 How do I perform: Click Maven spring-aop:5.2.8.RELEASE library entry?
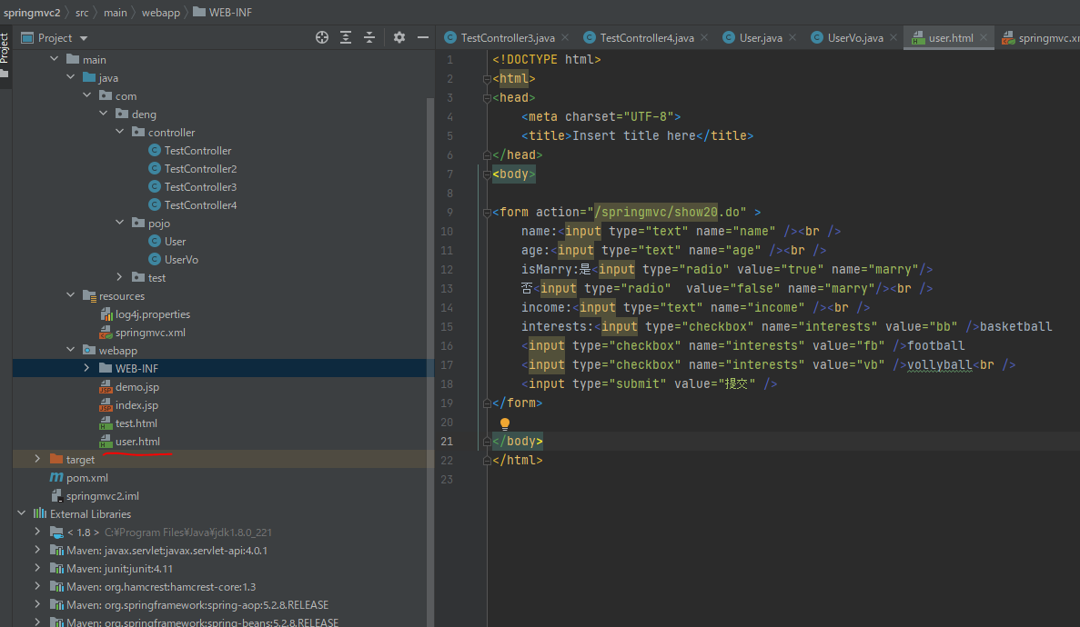click(197, 605)
